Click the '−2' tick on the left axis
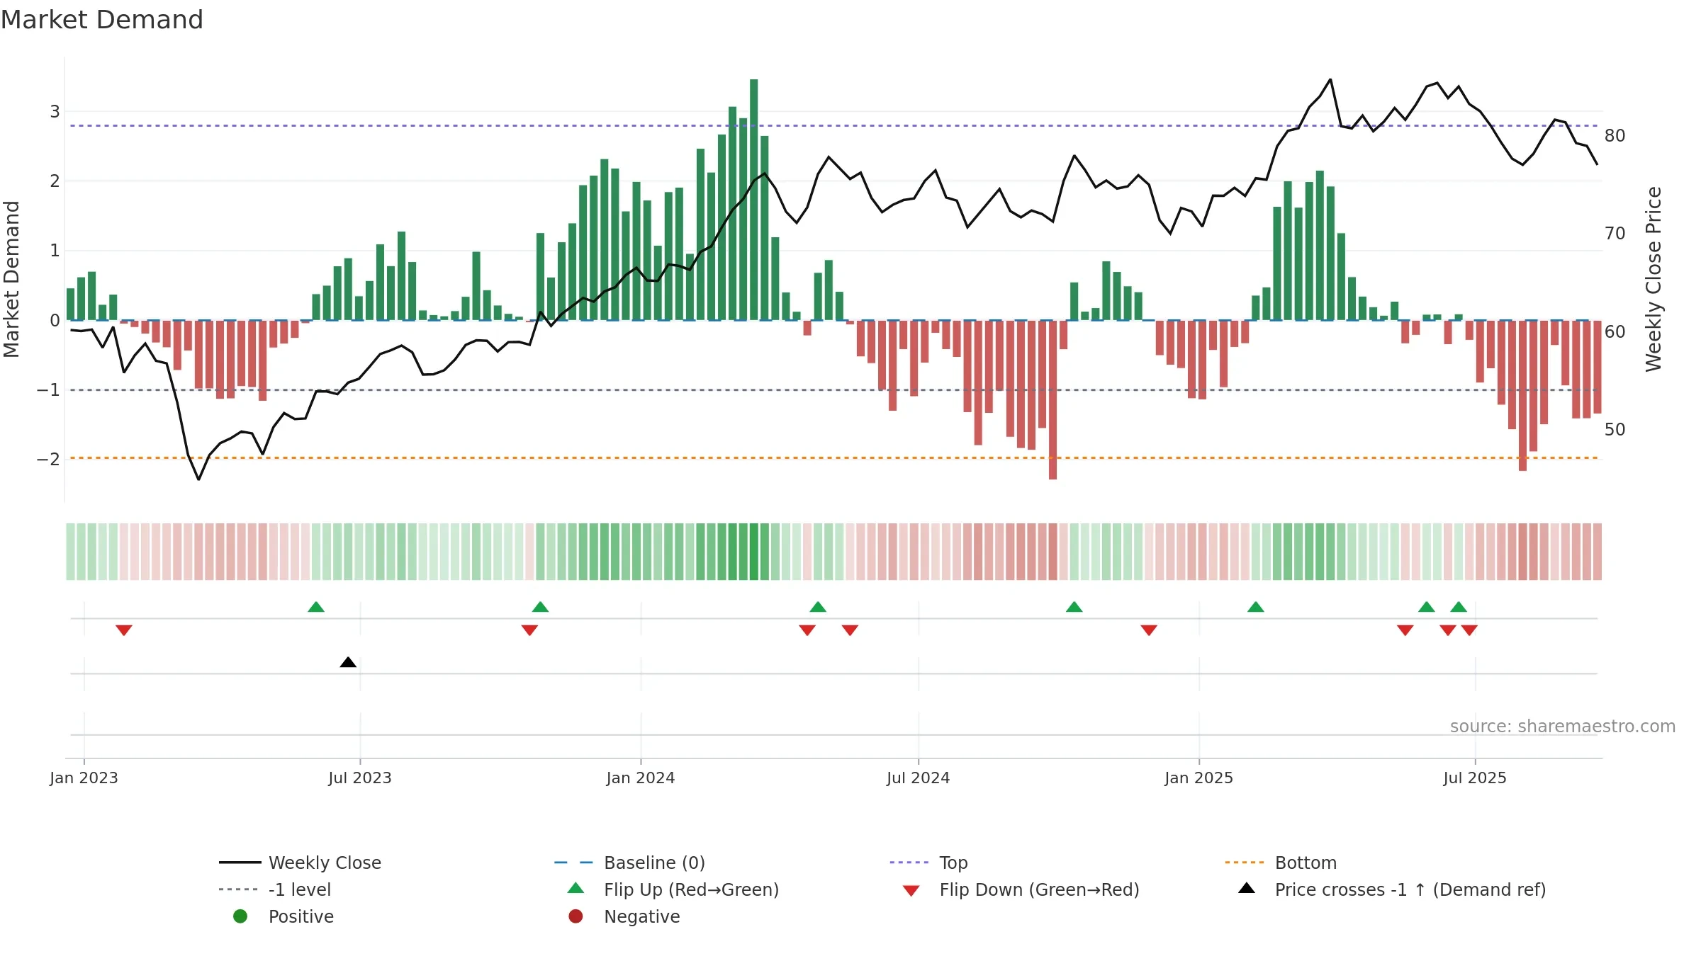Screen dimensions: 1701x956 click(48, 459)
